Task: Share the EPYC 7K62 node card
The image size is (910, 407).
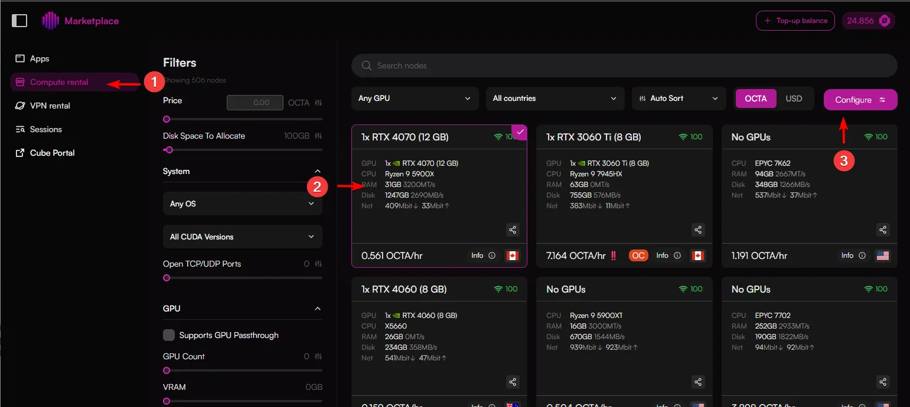Action: 883,230
